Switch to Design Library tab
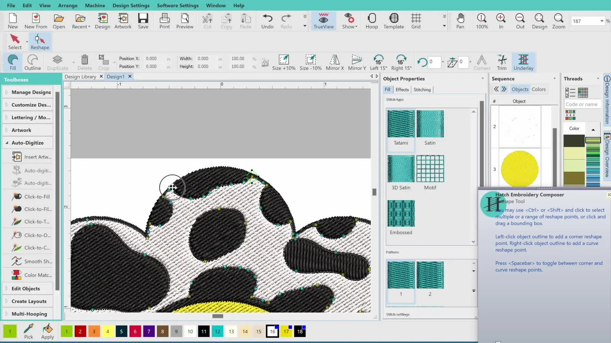The height and width of the screenshot is (343, 611). (80, 77)
